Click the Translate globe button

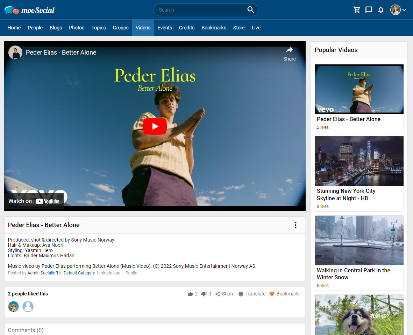pyautogui.click(x=252, y=294)
